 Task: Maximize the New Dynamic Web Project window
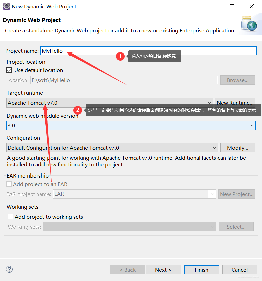[232, 6]
